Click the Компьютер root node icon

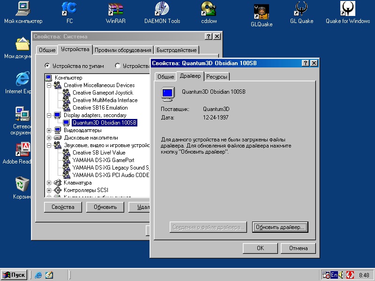point(49,78)
